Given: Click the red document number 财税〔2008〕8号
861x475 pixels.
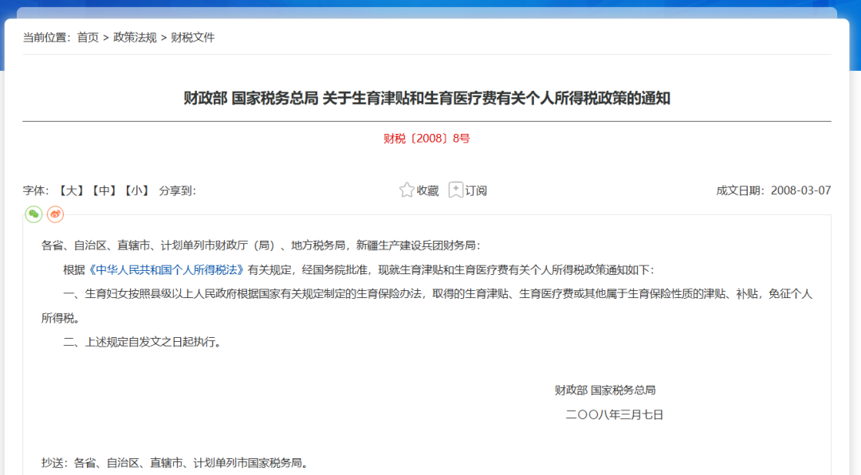Looking at the screenshot, I should [427, 139].
